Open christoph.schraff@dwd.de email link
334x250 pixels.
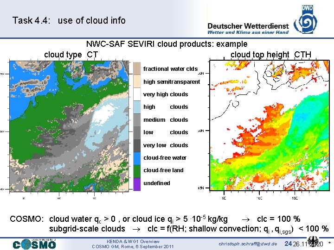248,244
